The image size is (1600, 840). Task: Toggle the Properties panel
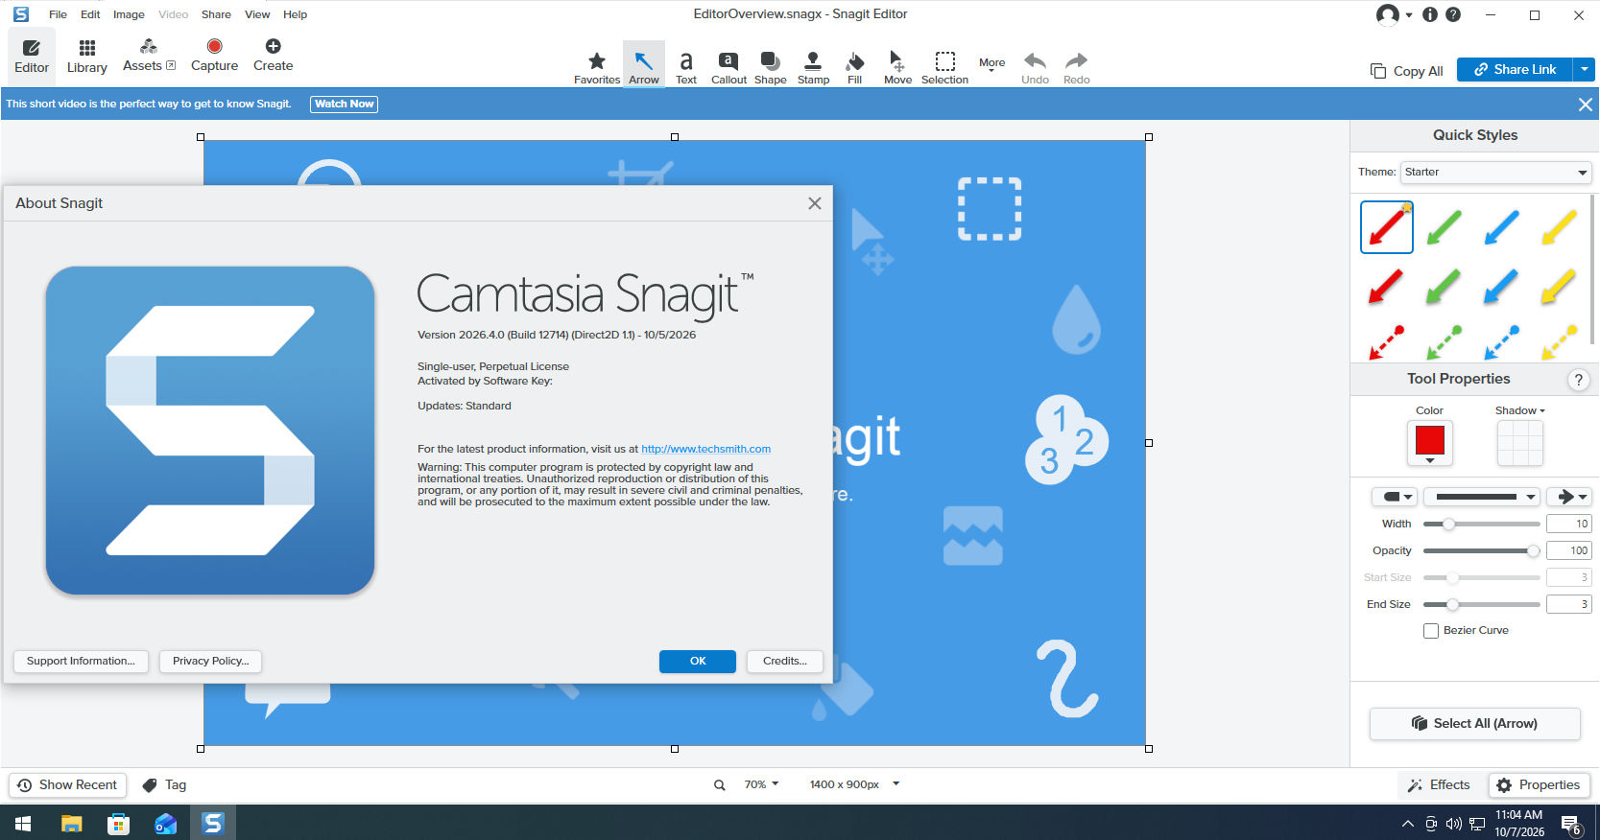(1539, 784)
